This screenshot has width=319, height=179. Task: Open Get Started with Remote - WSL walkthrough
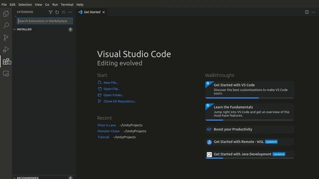pos(249,142)
